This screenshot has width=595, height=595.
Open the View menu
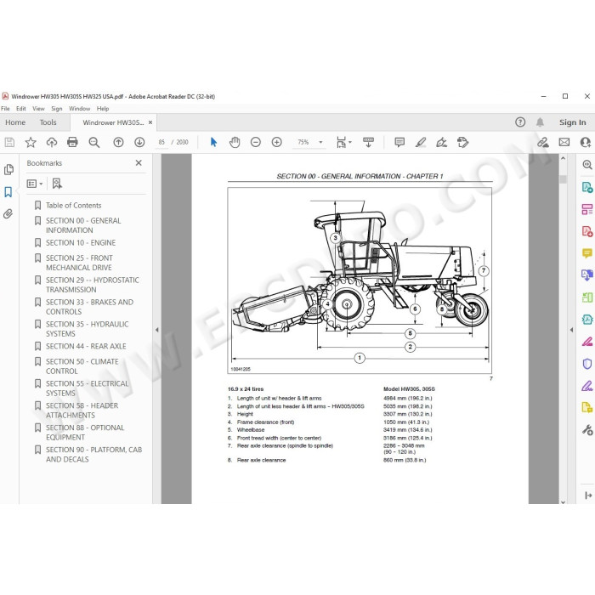point(38,109)
